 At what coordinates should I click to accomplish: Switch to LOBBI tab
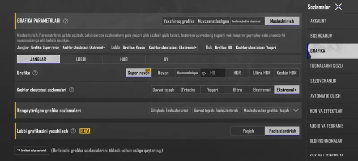tap(81, 59)
